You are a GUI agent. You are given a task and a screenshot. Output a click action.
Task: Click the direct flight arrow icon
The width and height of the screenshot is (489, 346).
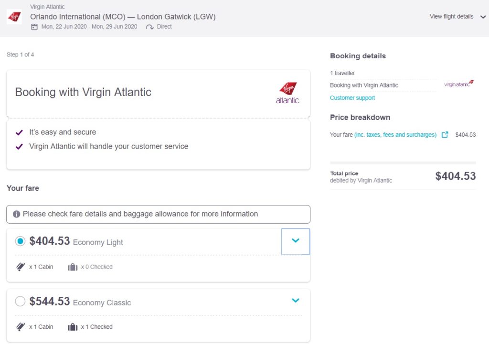149,27
